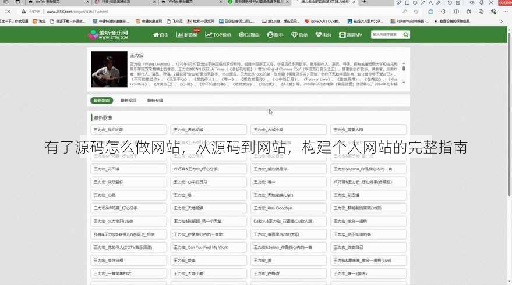Image resolution: width=512 pixels, height=285 pixels.
Task: Play song 王力宏_龙的传人(CCTV音乐频道)
Action: [129, 247]
